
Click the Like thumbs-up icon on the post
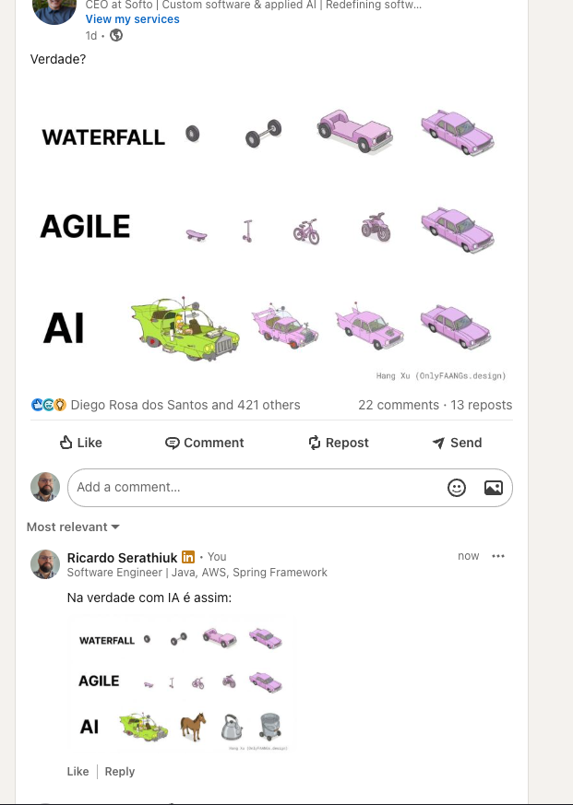click(66, 443)
